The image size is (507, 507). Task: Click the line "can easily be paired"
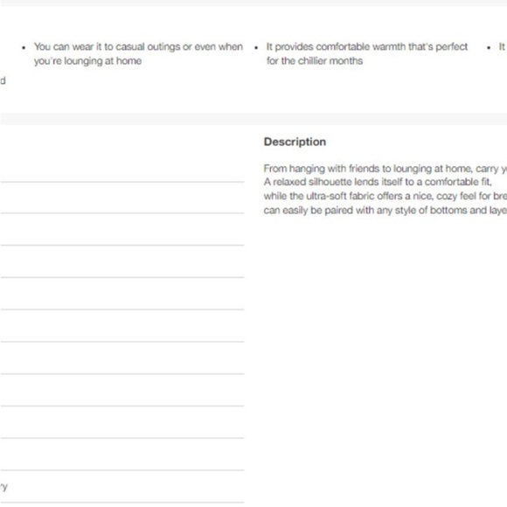pos(385,211)
